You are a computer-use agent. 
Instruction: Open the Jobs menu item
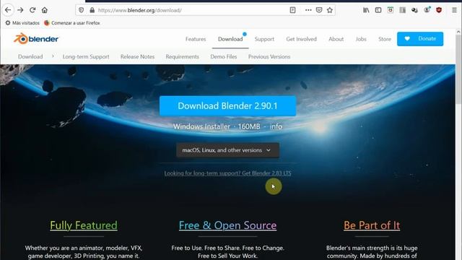tap(361, 39)
